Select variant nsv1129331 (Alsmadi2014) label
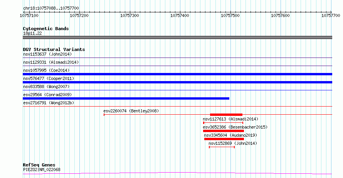The width and height of the screenshot is (343, 178). 51,62
